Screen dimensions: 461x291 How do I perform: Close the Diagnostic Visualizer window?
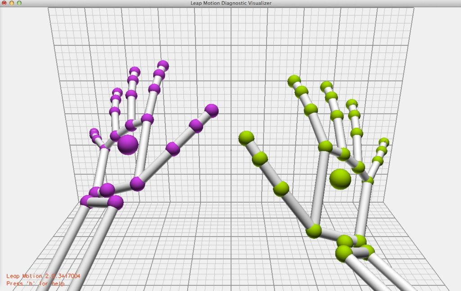tap(5, 3)
